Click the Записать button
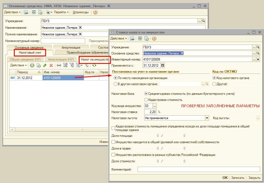264x183 pixels. coord(238,178)
